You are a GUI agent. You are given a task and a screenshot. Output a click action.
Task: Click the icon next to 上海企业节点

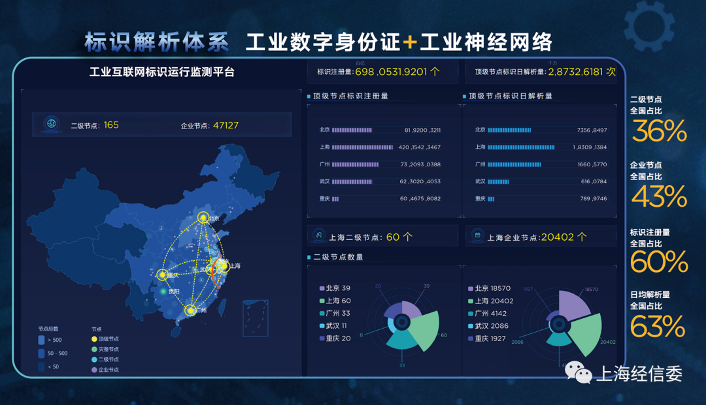[477, 236]
